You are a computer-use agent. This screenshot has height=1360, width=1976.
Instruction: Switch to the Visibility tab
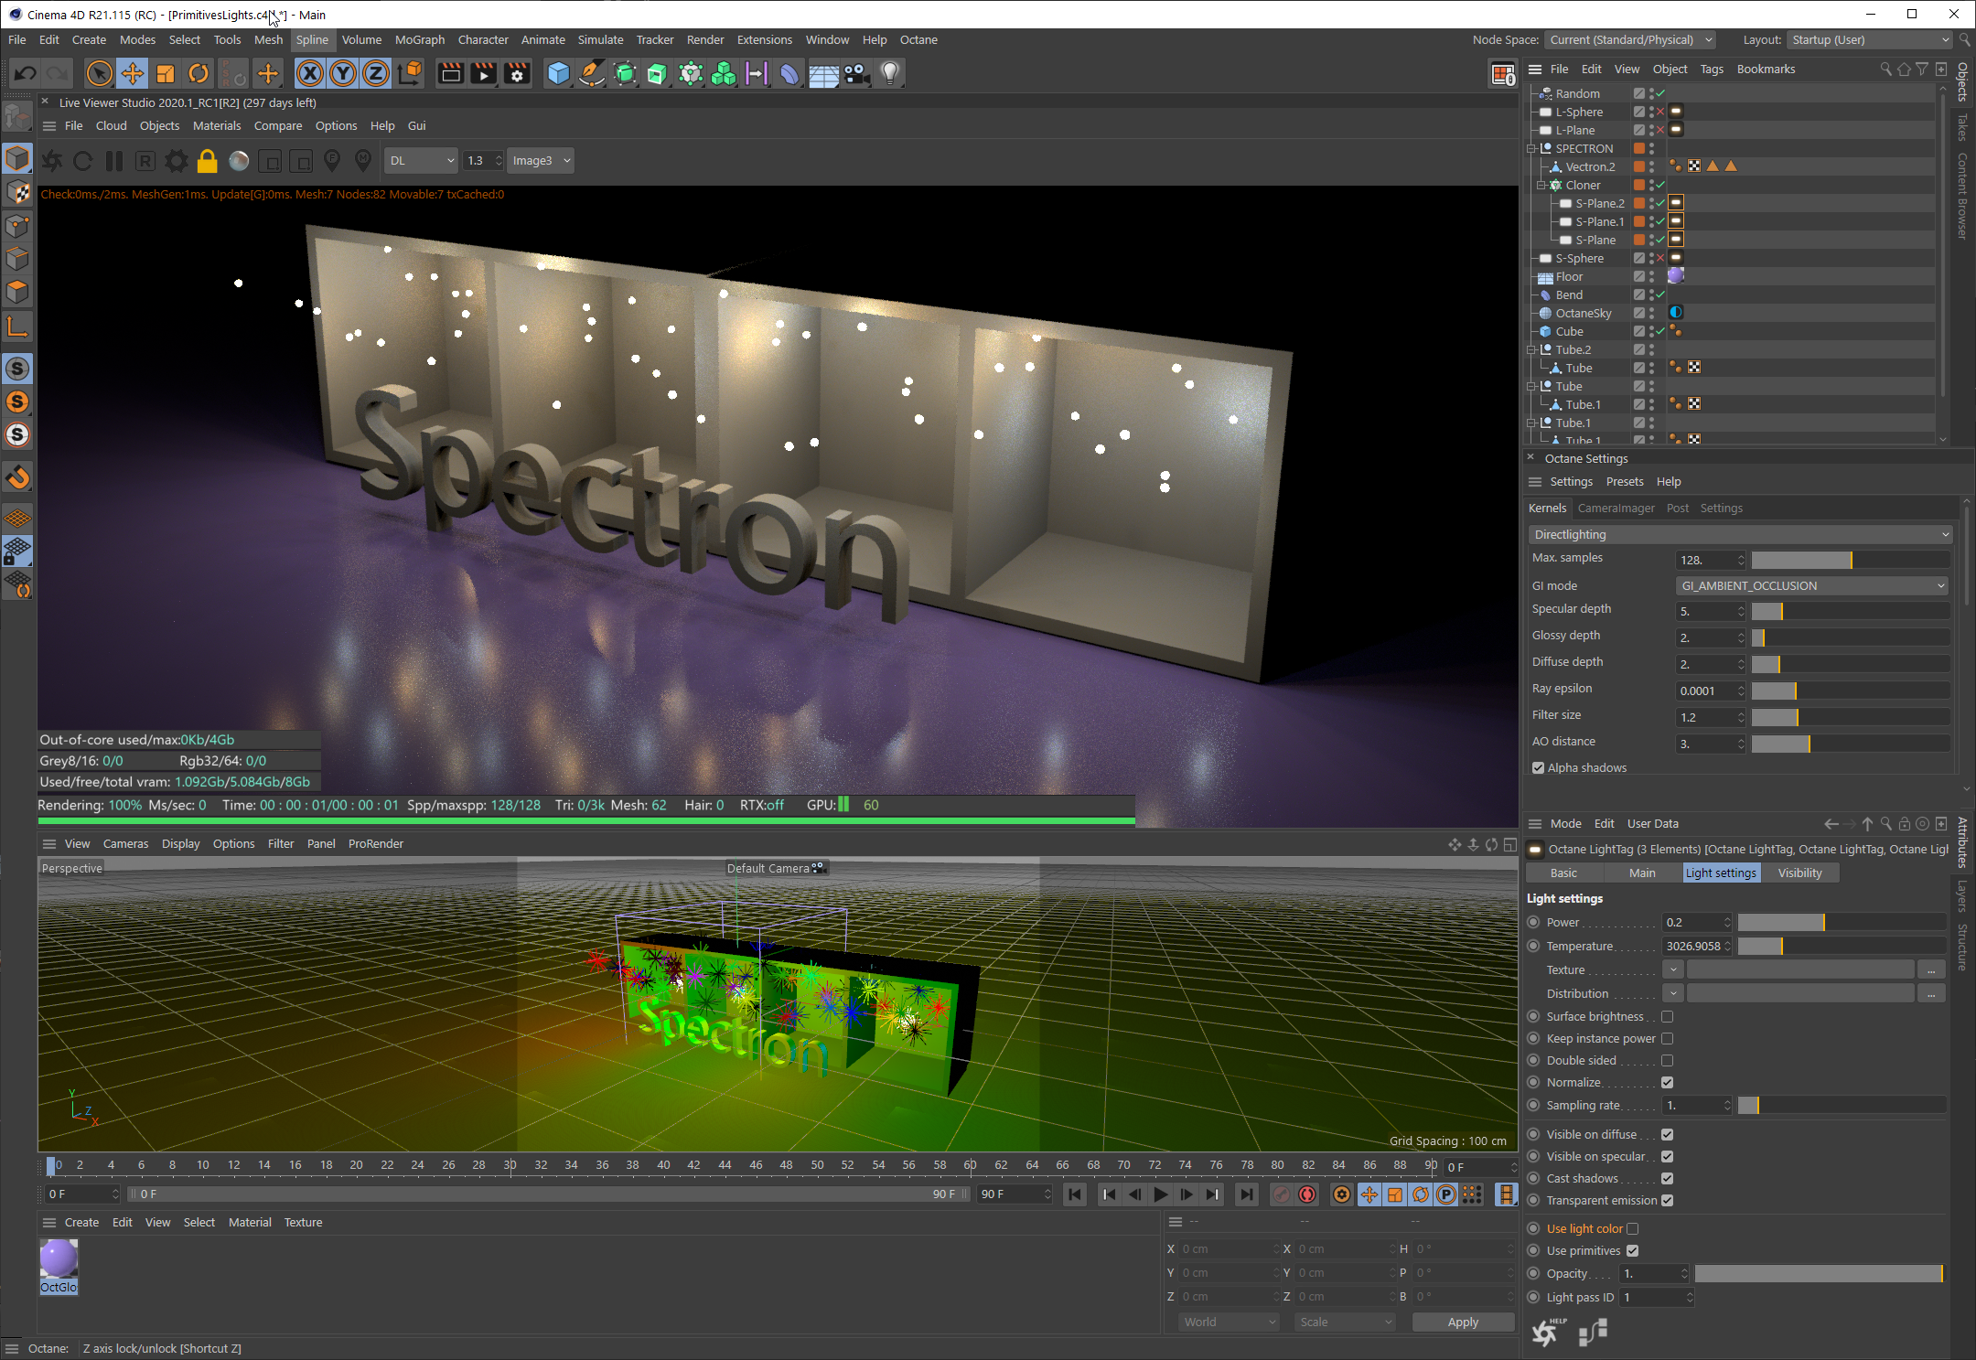(1799, 873)
